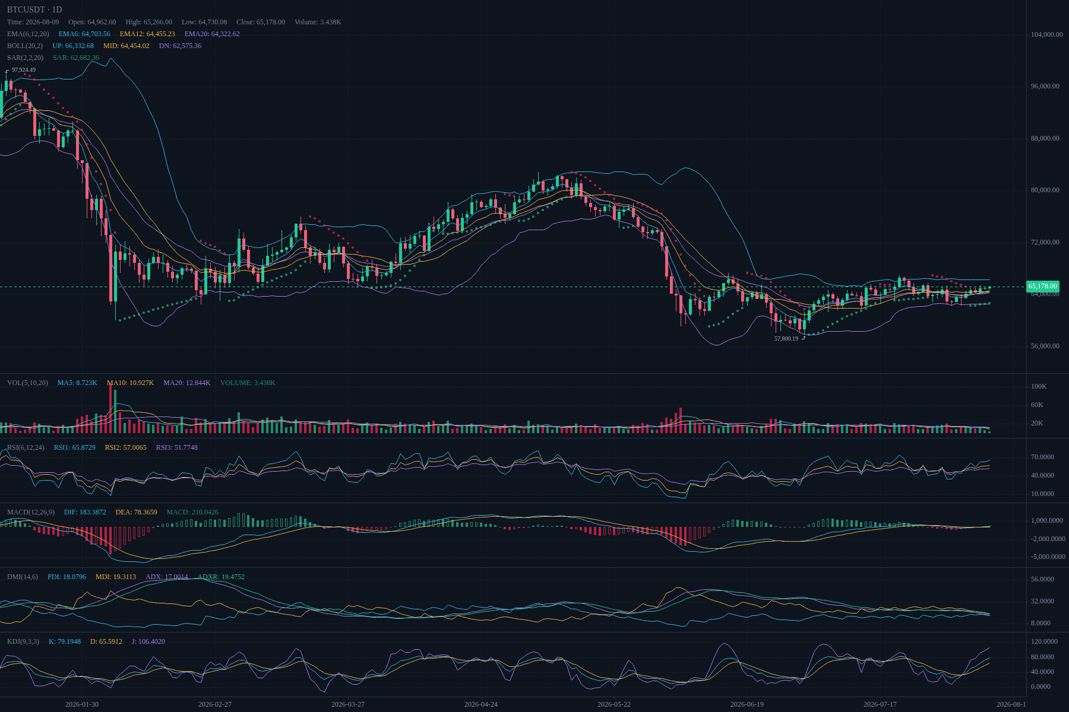
Task: Open the SAR(2,2,20) indicator label
Action: pos(25,58)
